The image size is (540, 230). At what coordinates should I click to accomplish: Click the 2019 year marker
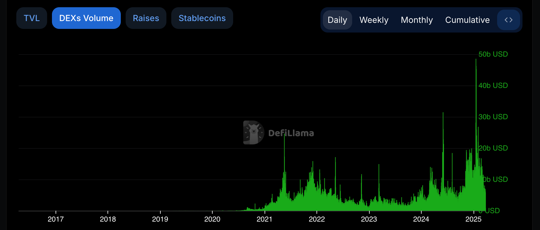pyautogui.click(x=160, y=219)
